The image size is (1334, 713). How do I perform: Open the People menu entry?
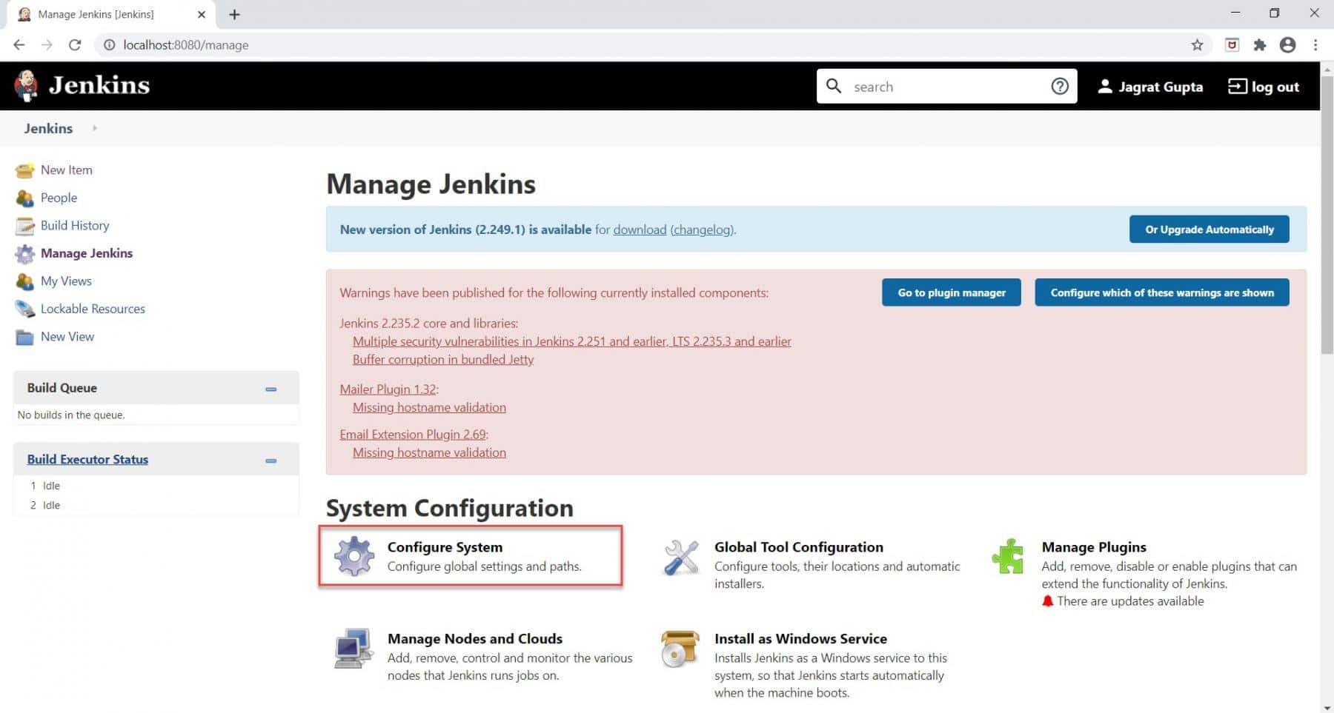pos(59,198)
